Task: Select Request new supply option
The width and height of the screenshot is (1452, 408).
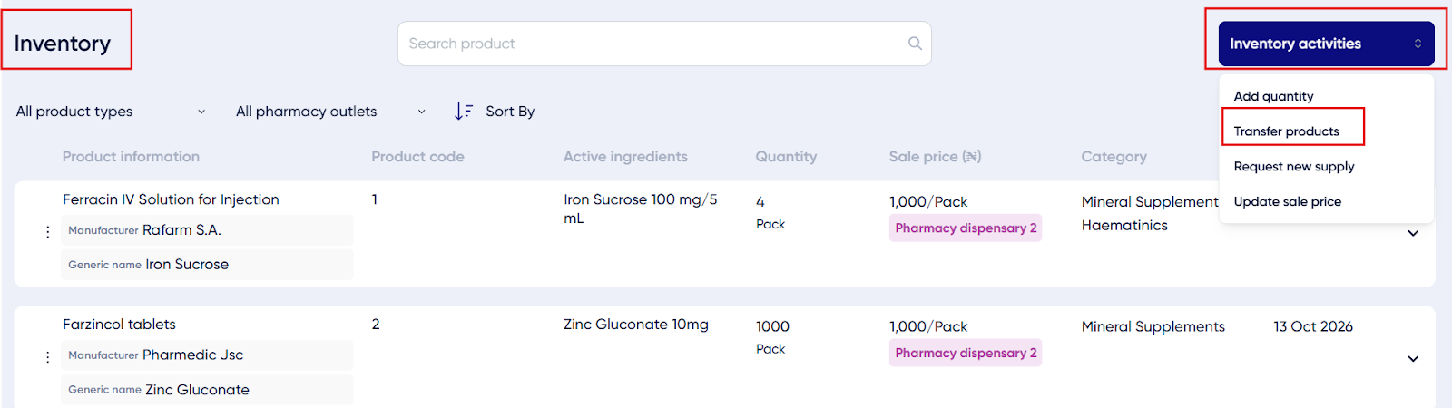Action: [x=1293, y=167]
